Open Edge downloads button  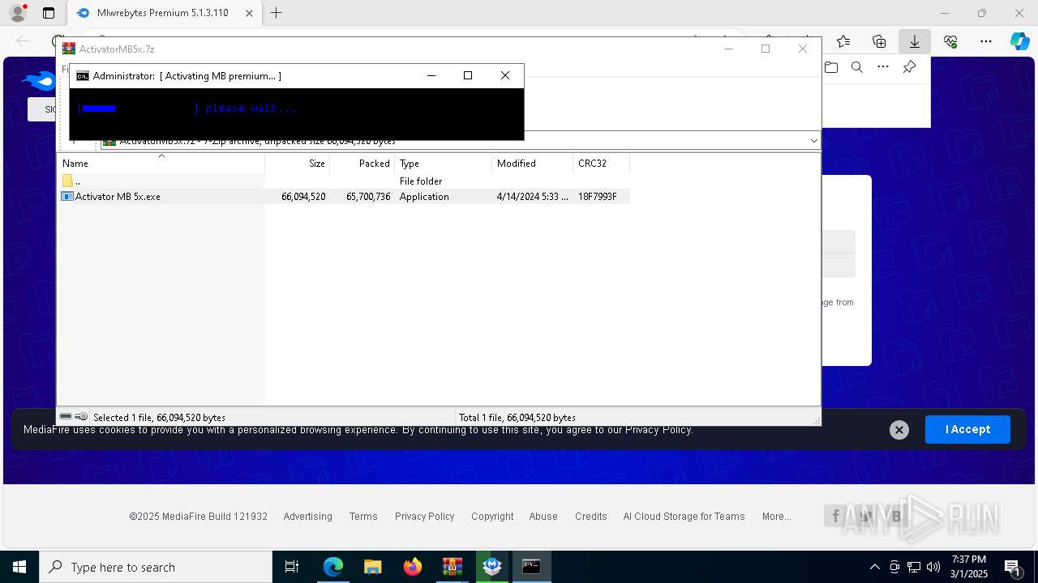point(915,41)
